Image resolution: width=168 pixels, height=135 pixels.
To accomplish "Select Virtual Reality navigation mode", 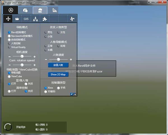I will point(9,47).
